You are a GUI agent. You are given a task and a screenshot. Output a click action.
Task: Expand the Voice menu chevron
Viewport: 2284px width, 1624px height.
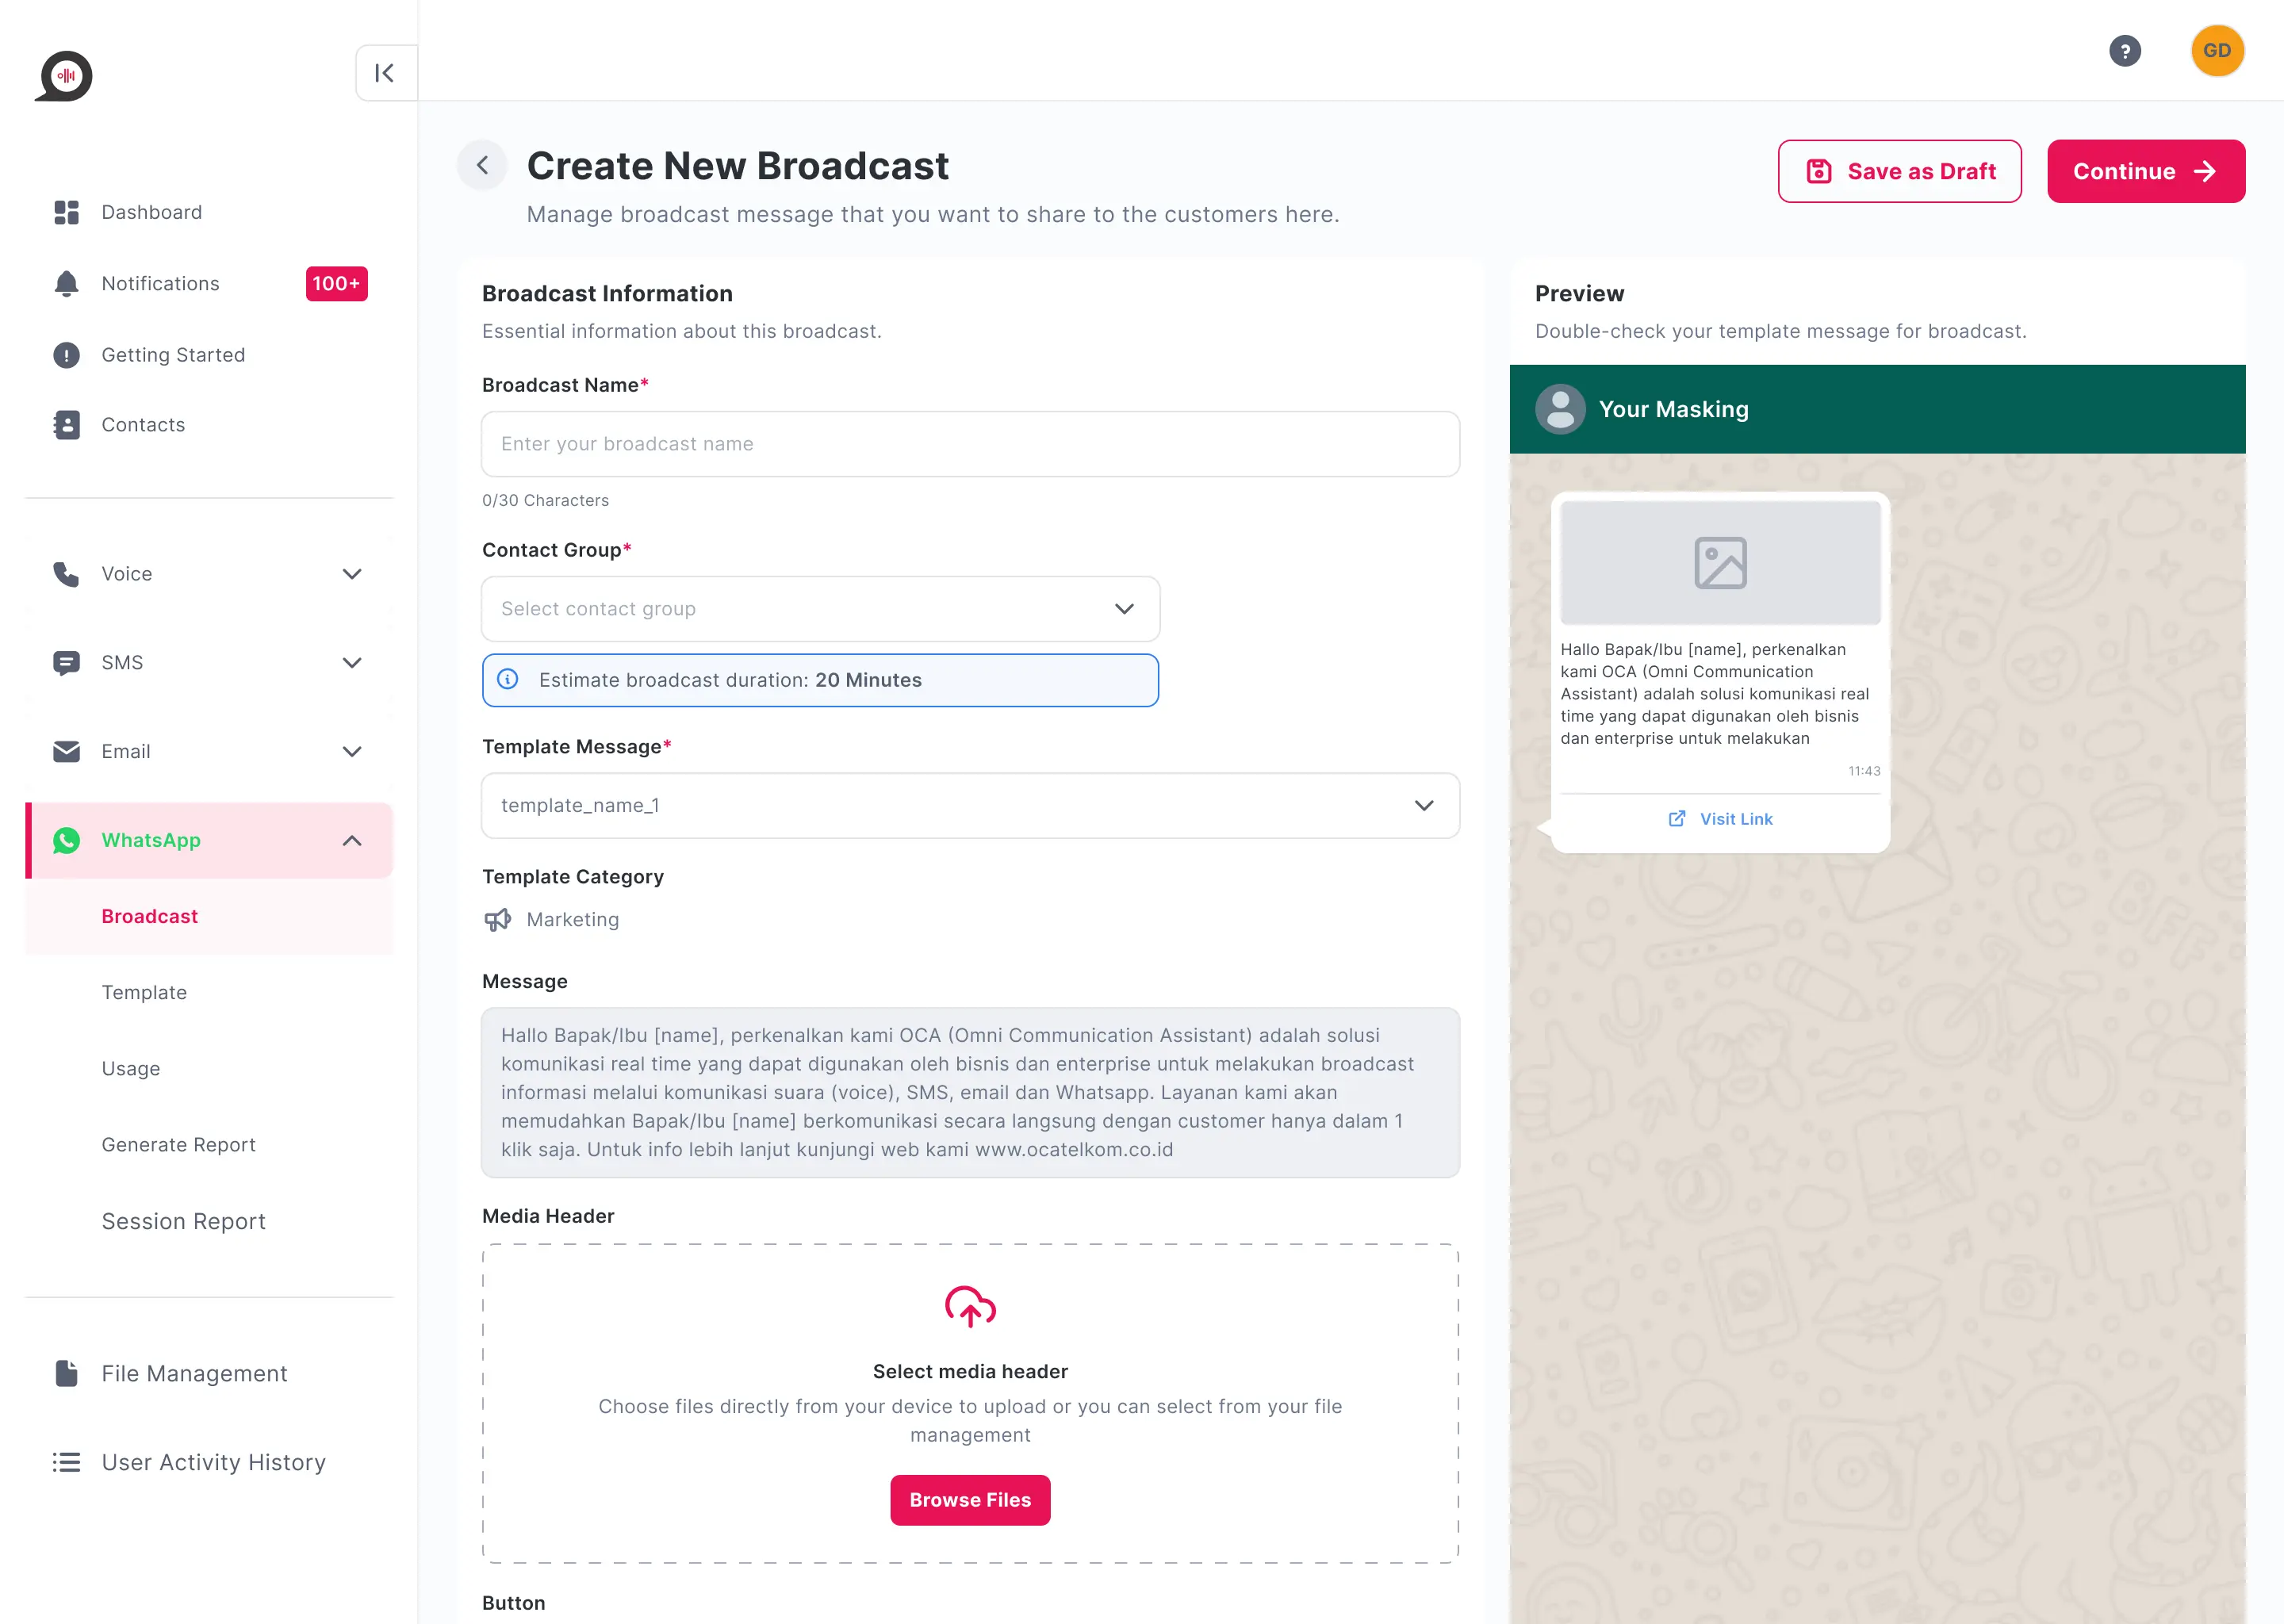point(352,574)
